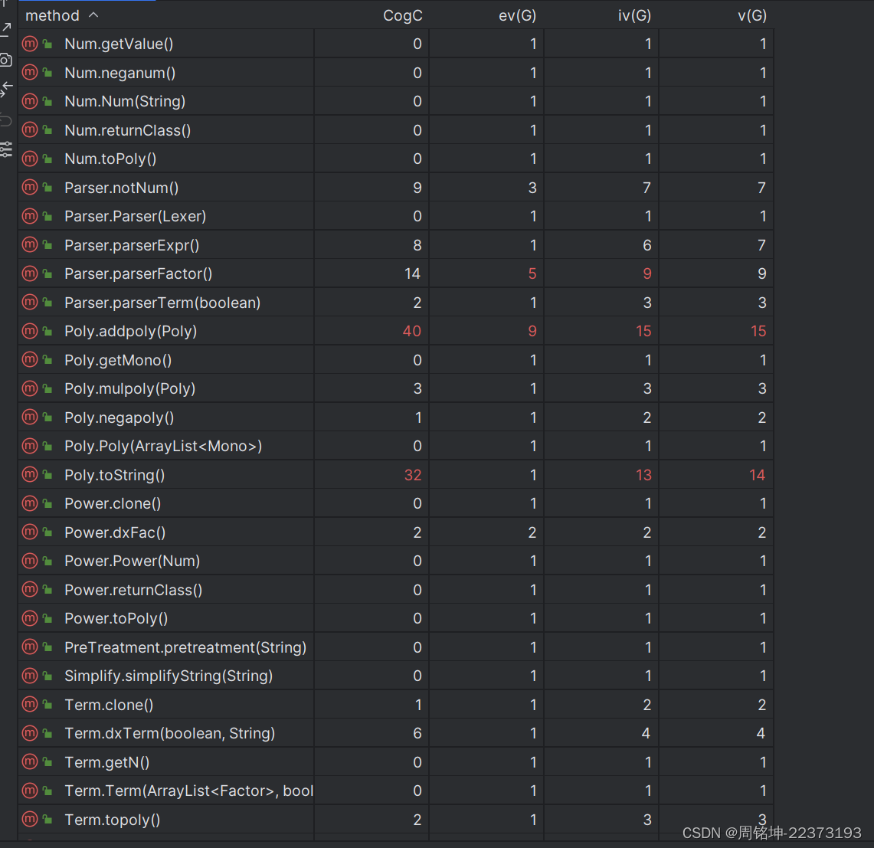Click CogC value 32 for Poly.toString
This screenshot has width=874, height=848.
click(x=412, y=474)
